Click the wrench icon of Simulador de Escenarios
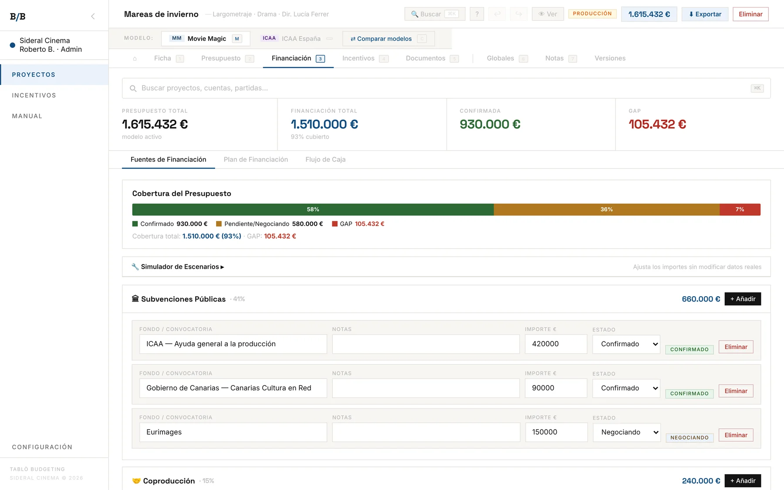Viewport: 784px width, 490px height. point(135,267)
